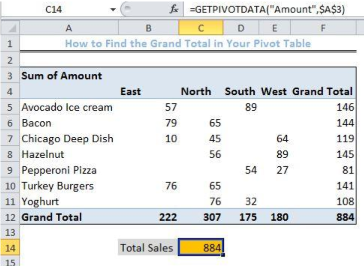Click the select all corner triangle

pyautogui.click(x=10, y=28)
